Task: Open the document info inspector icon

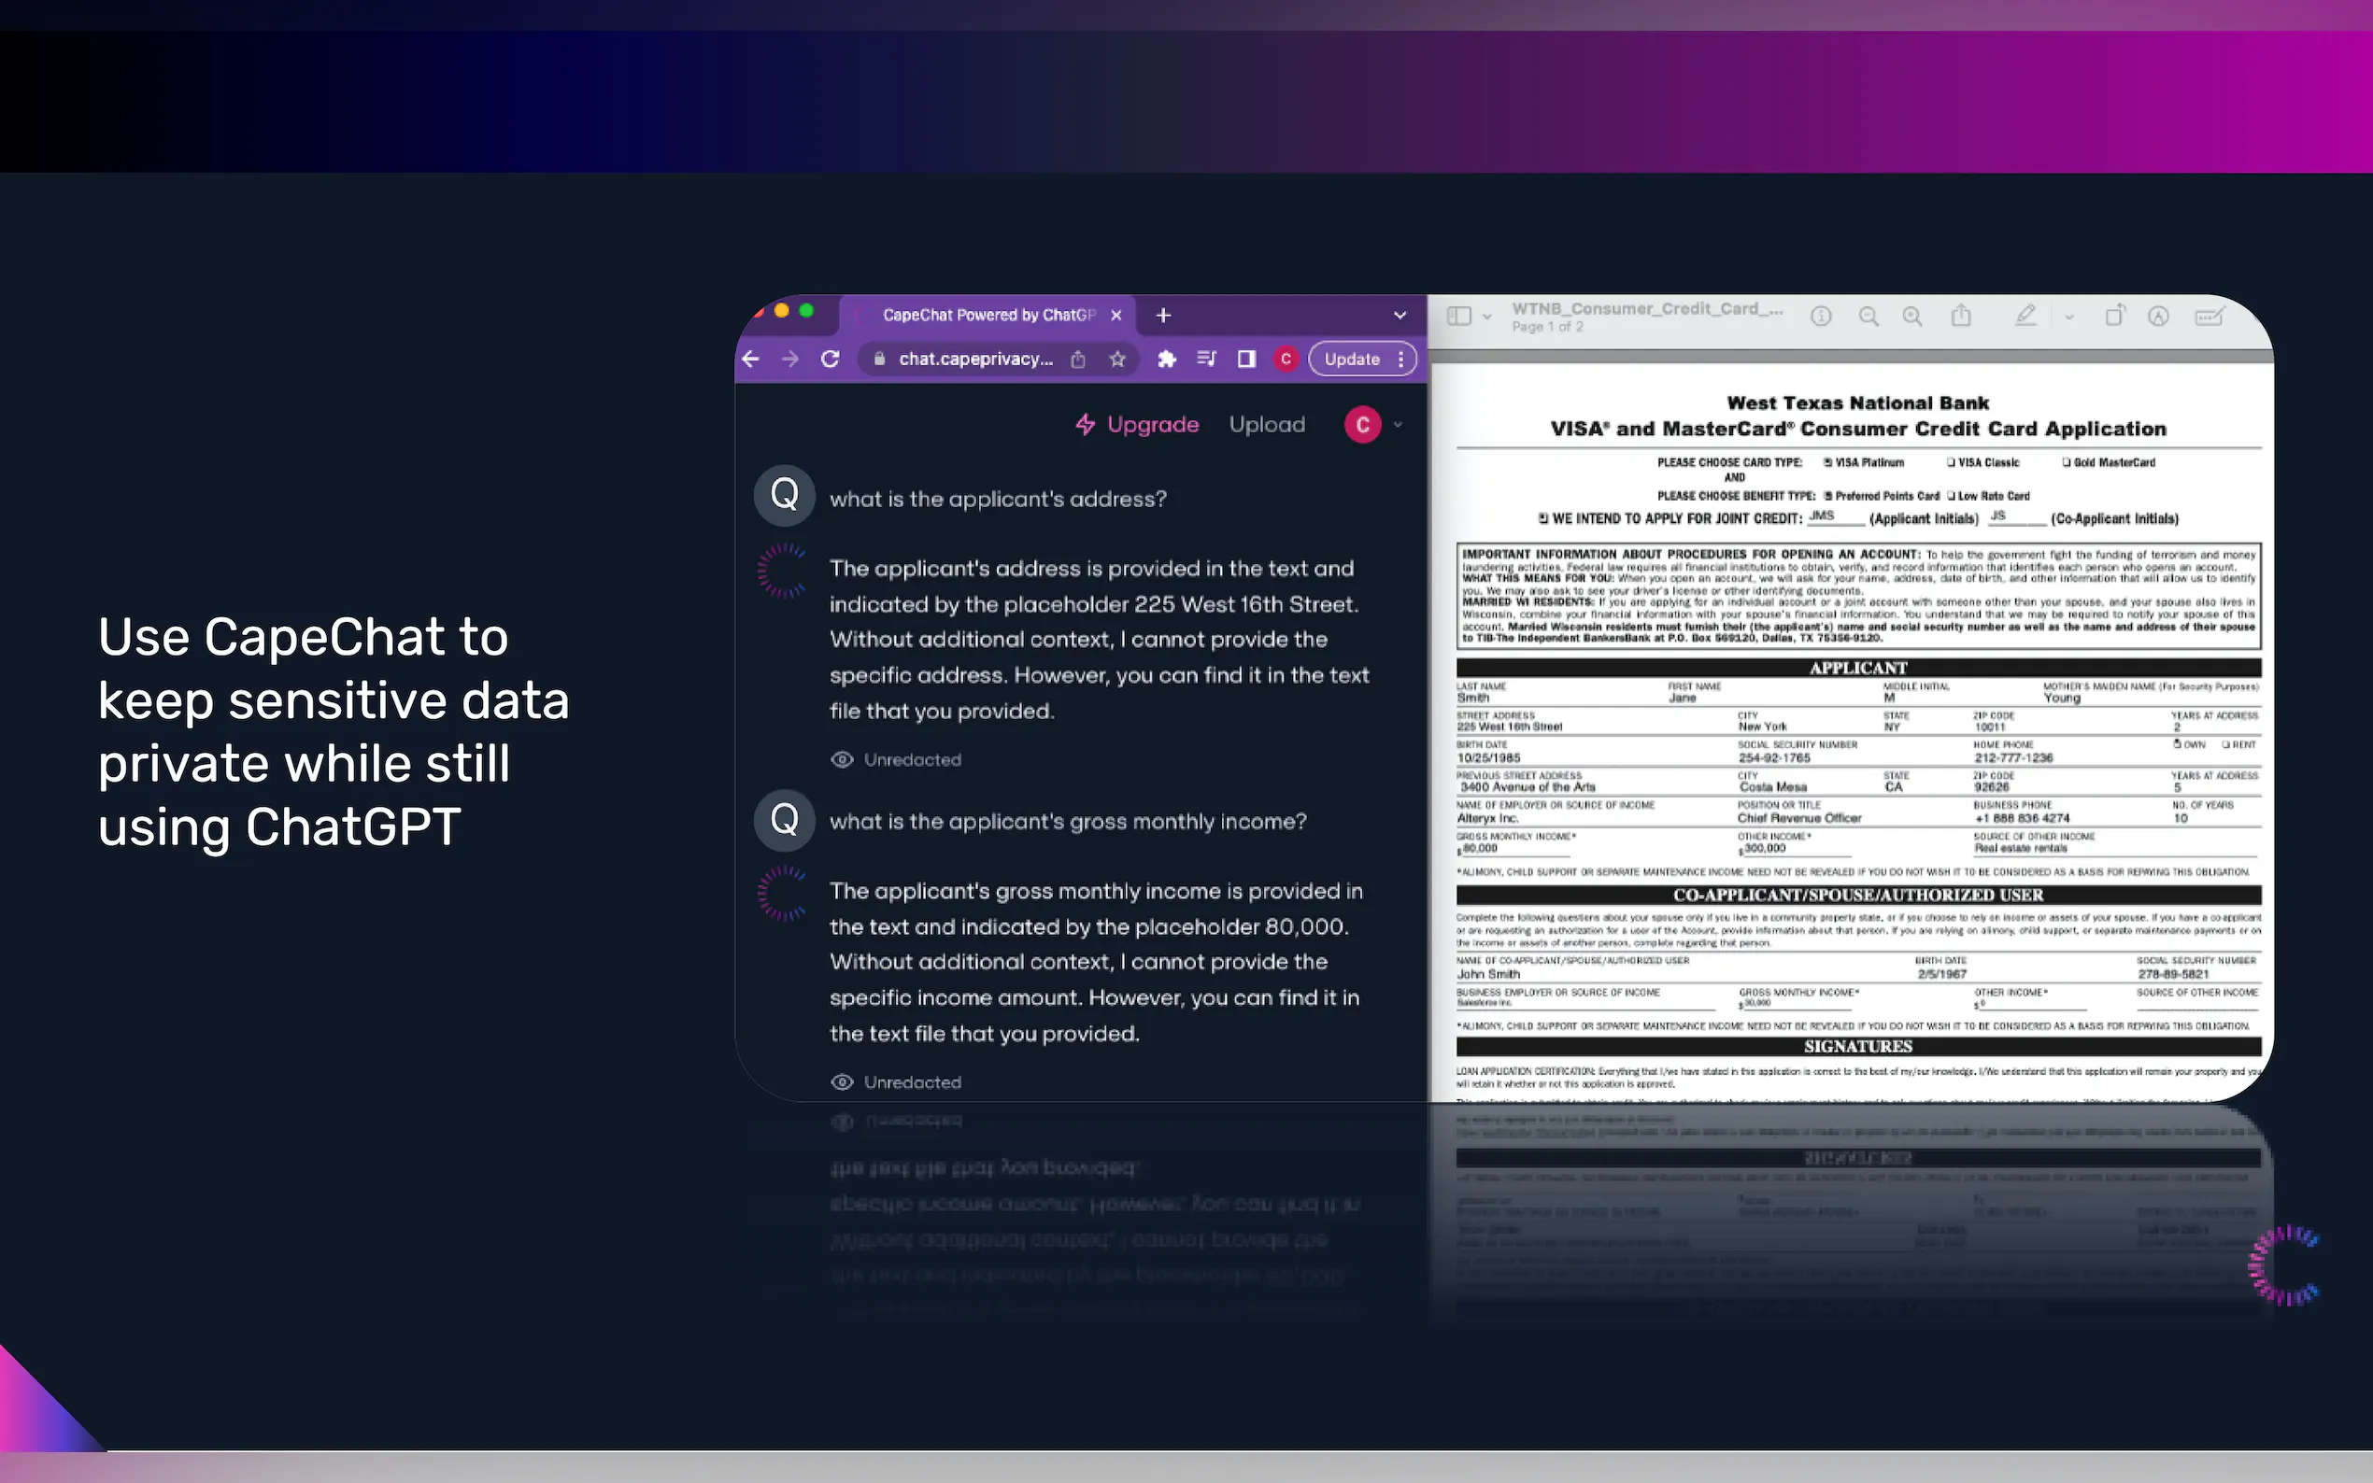Action: (x=1821, y=316)
